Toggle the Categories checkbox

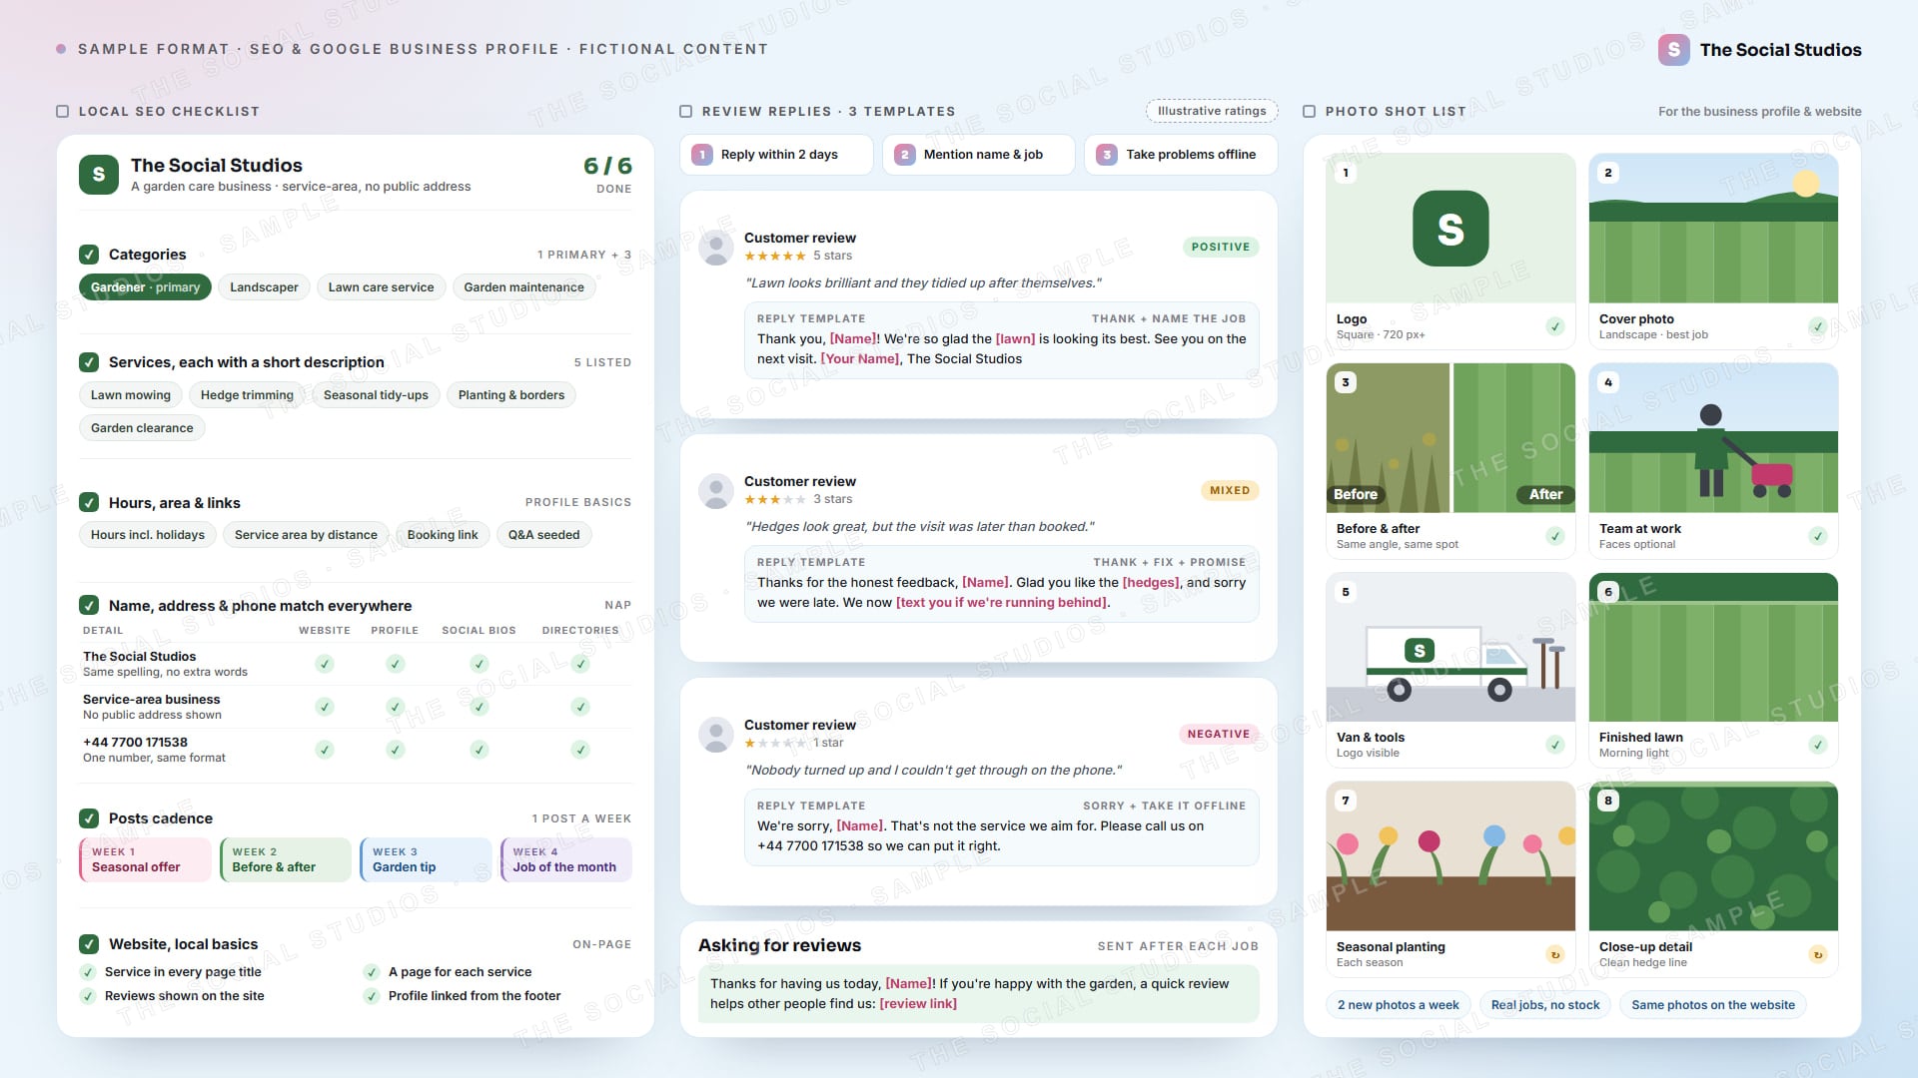(89, 255)
